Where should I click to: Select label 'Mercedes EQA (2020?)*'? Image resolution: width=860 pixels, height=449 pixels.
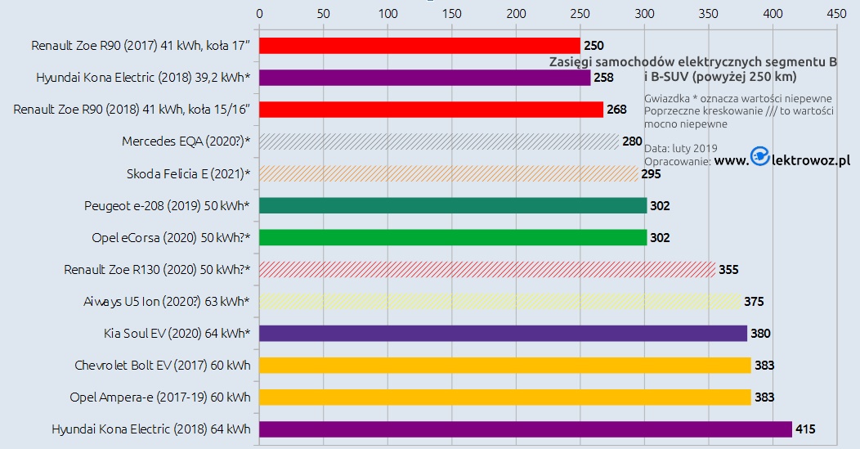tap(186, 141)
